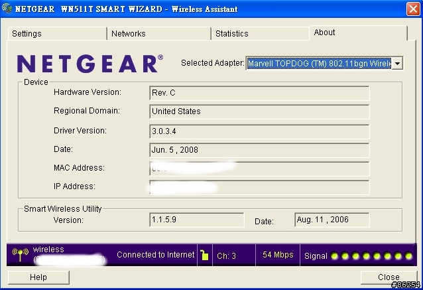Click the Regional Domain label

pyautogui.click(x=87, y=111)
